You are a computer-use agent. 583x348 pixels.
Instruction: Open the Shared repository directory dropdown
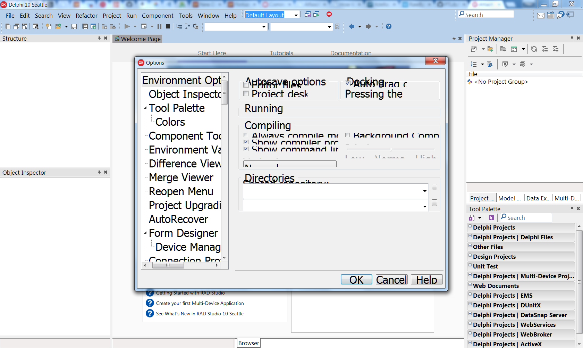(x=424, y=191)
